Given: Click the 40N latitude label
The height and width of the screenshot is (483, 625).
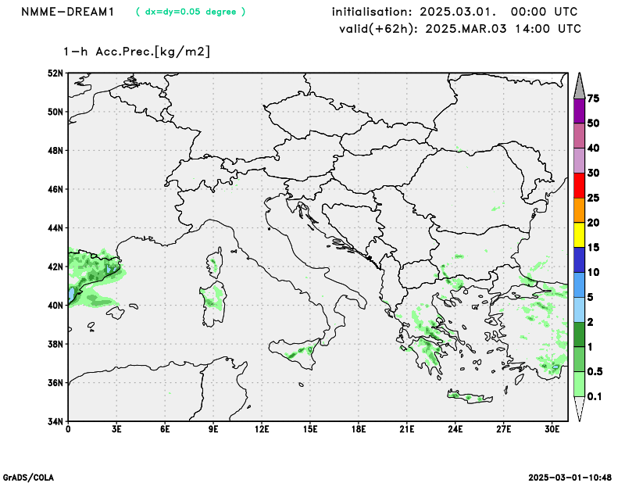Looking at the screenshot, I should 55,305.
